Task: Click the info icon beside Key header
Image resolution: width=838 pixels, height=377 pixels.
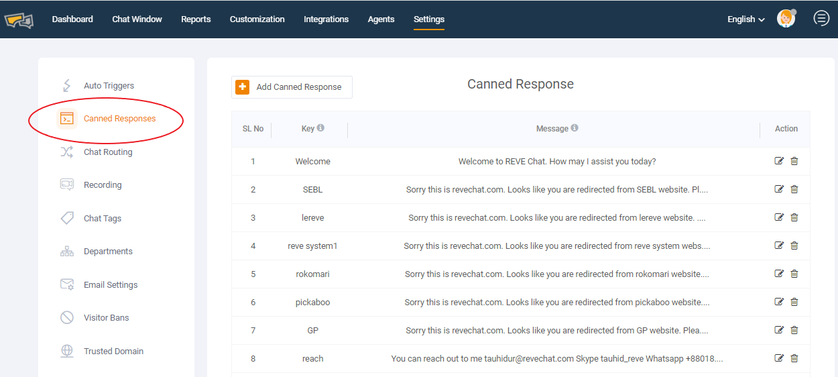Action: [320, 127]
